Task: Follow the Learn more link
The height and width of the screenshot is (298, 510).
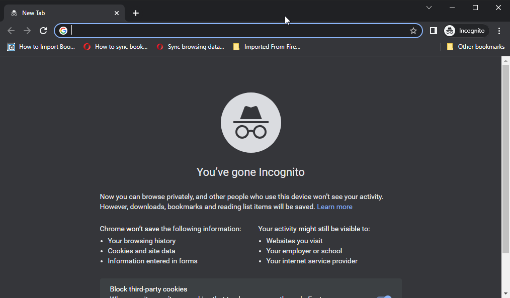Action: pyautogui.click(x=334, y=207)
